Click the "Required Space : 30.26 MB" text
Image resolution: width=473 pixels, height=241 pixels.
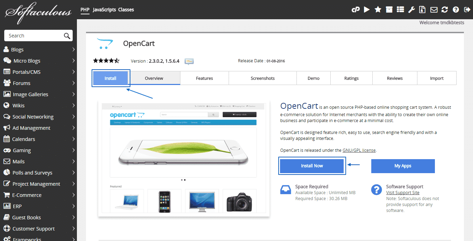coord(321,199)
